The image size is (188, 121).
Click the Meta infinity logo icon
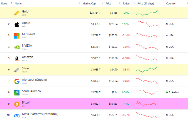point(17,116)
